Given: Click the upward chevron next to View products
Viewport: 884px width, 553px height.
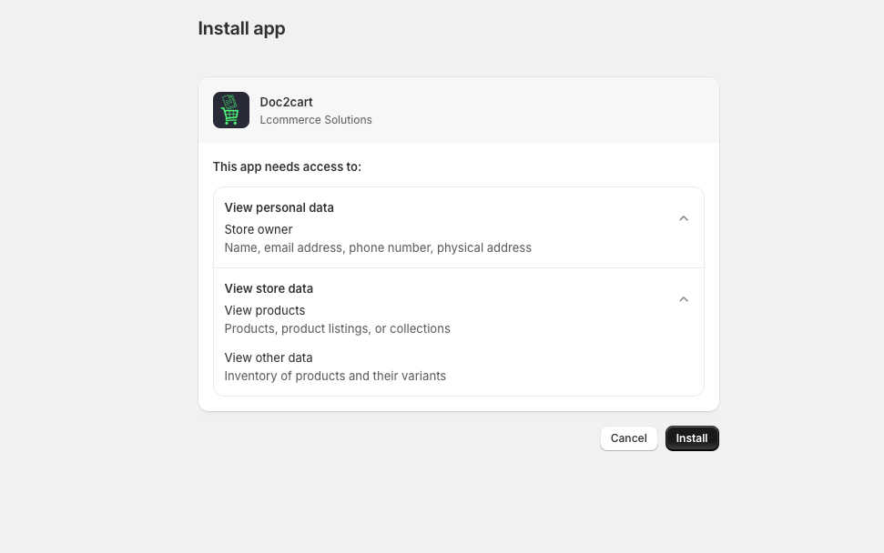Looking at the screenshot, I should coord(684,298).
